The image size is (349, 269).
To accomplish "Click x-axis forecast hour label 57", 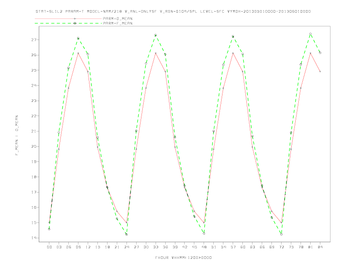I will (233, 247).
